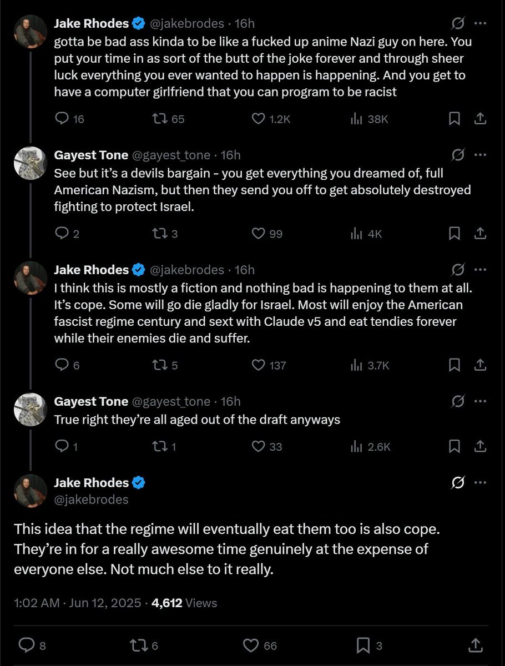This screenshot has height=666, width=505.
Task: Open @gayest_tone handle in first reply
Action: [171, 155]
